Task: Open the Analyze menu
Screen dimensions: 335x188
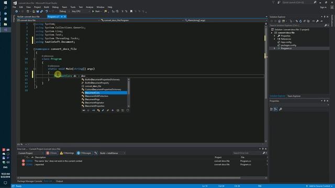Action: [x=90, y=7]
